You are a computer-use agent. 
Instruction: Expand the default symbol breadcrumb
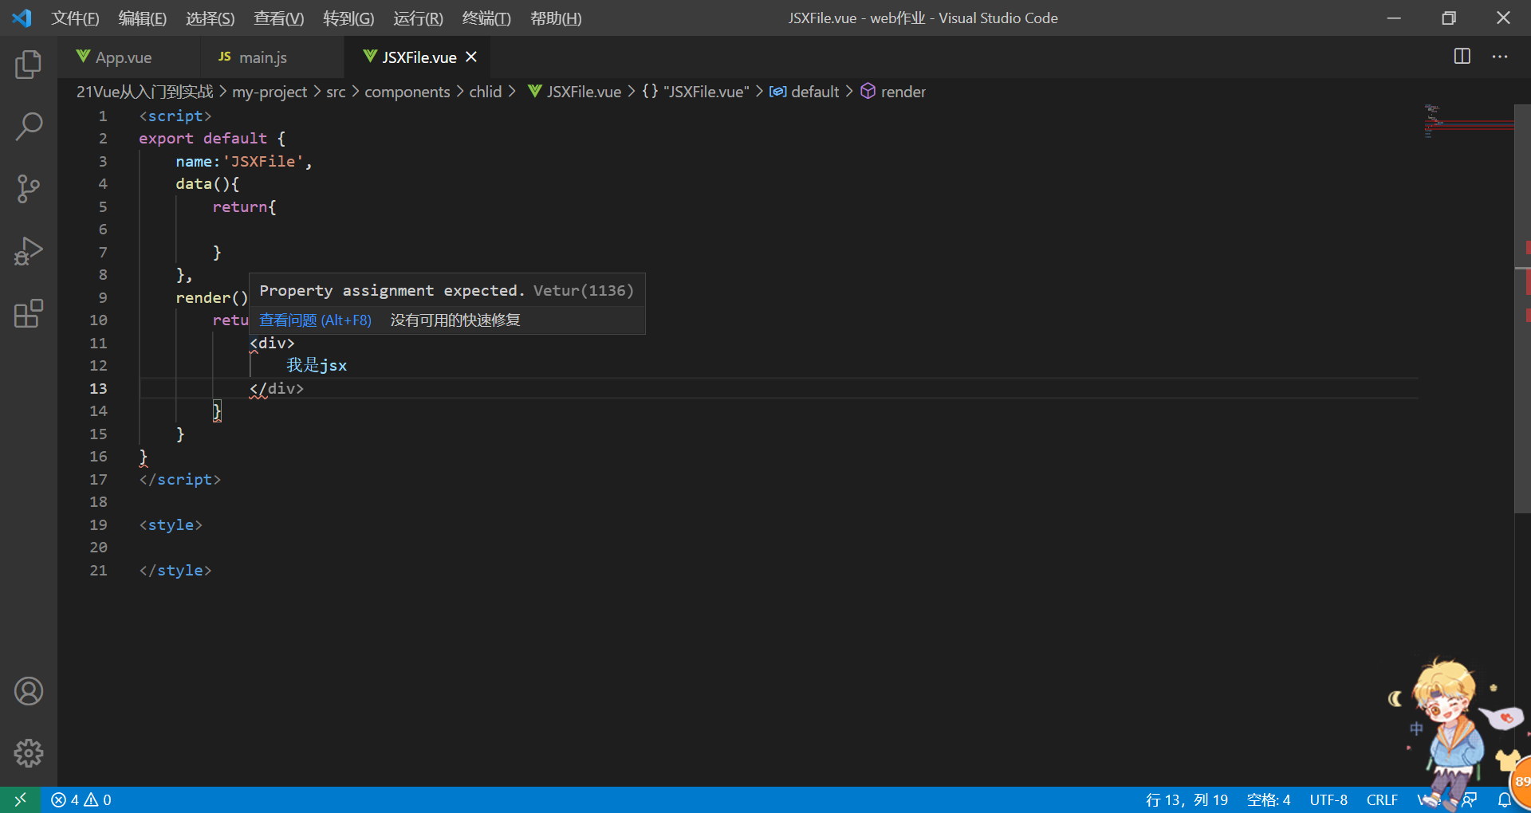tap(805, 92)
